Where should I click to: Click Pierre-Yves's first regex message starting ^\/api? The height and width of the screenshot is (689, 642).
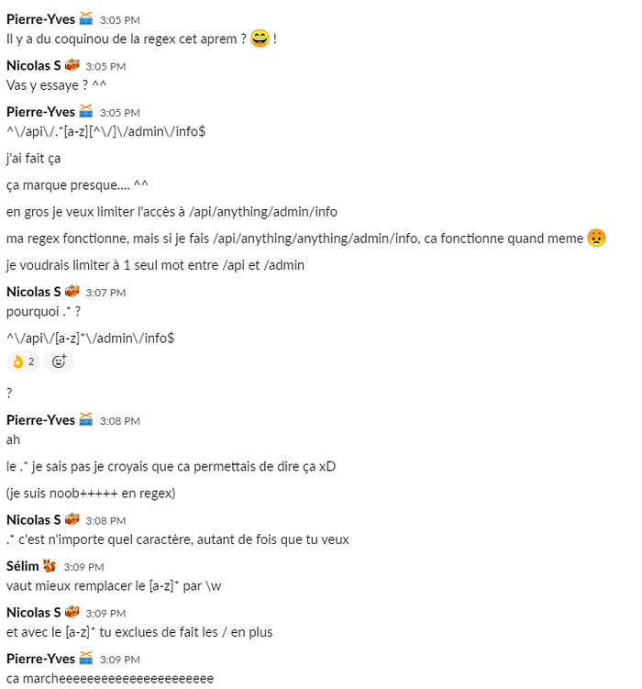[105, 131]
